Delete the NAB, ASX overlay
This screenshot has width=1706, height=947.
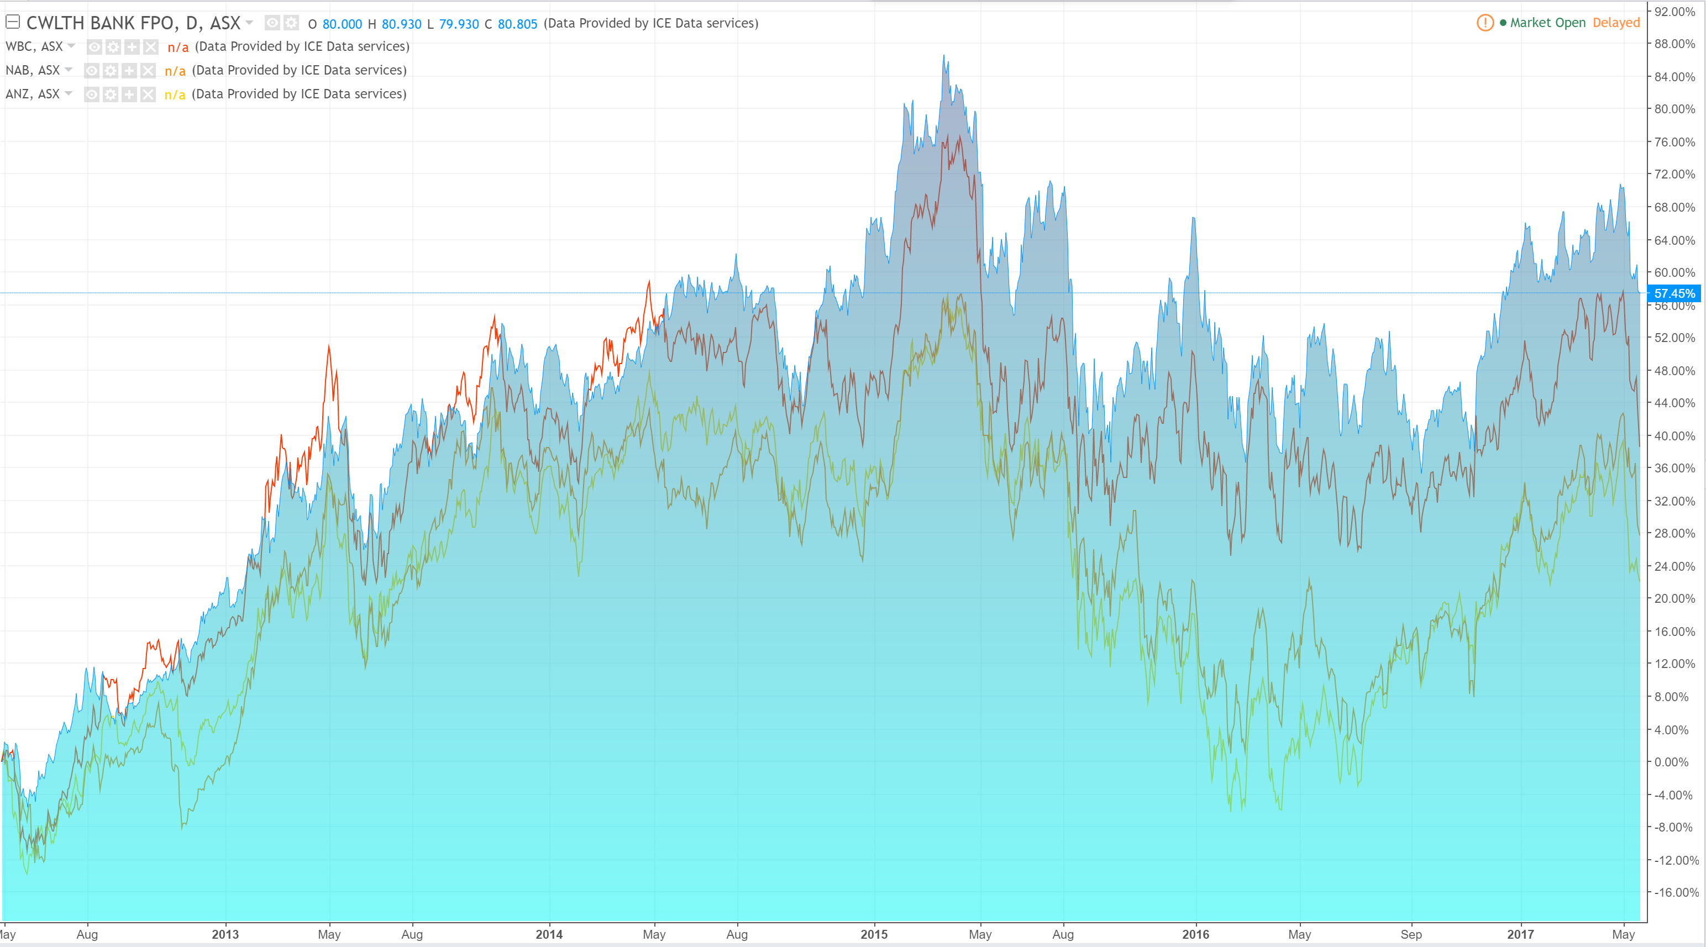click(148, 71)
